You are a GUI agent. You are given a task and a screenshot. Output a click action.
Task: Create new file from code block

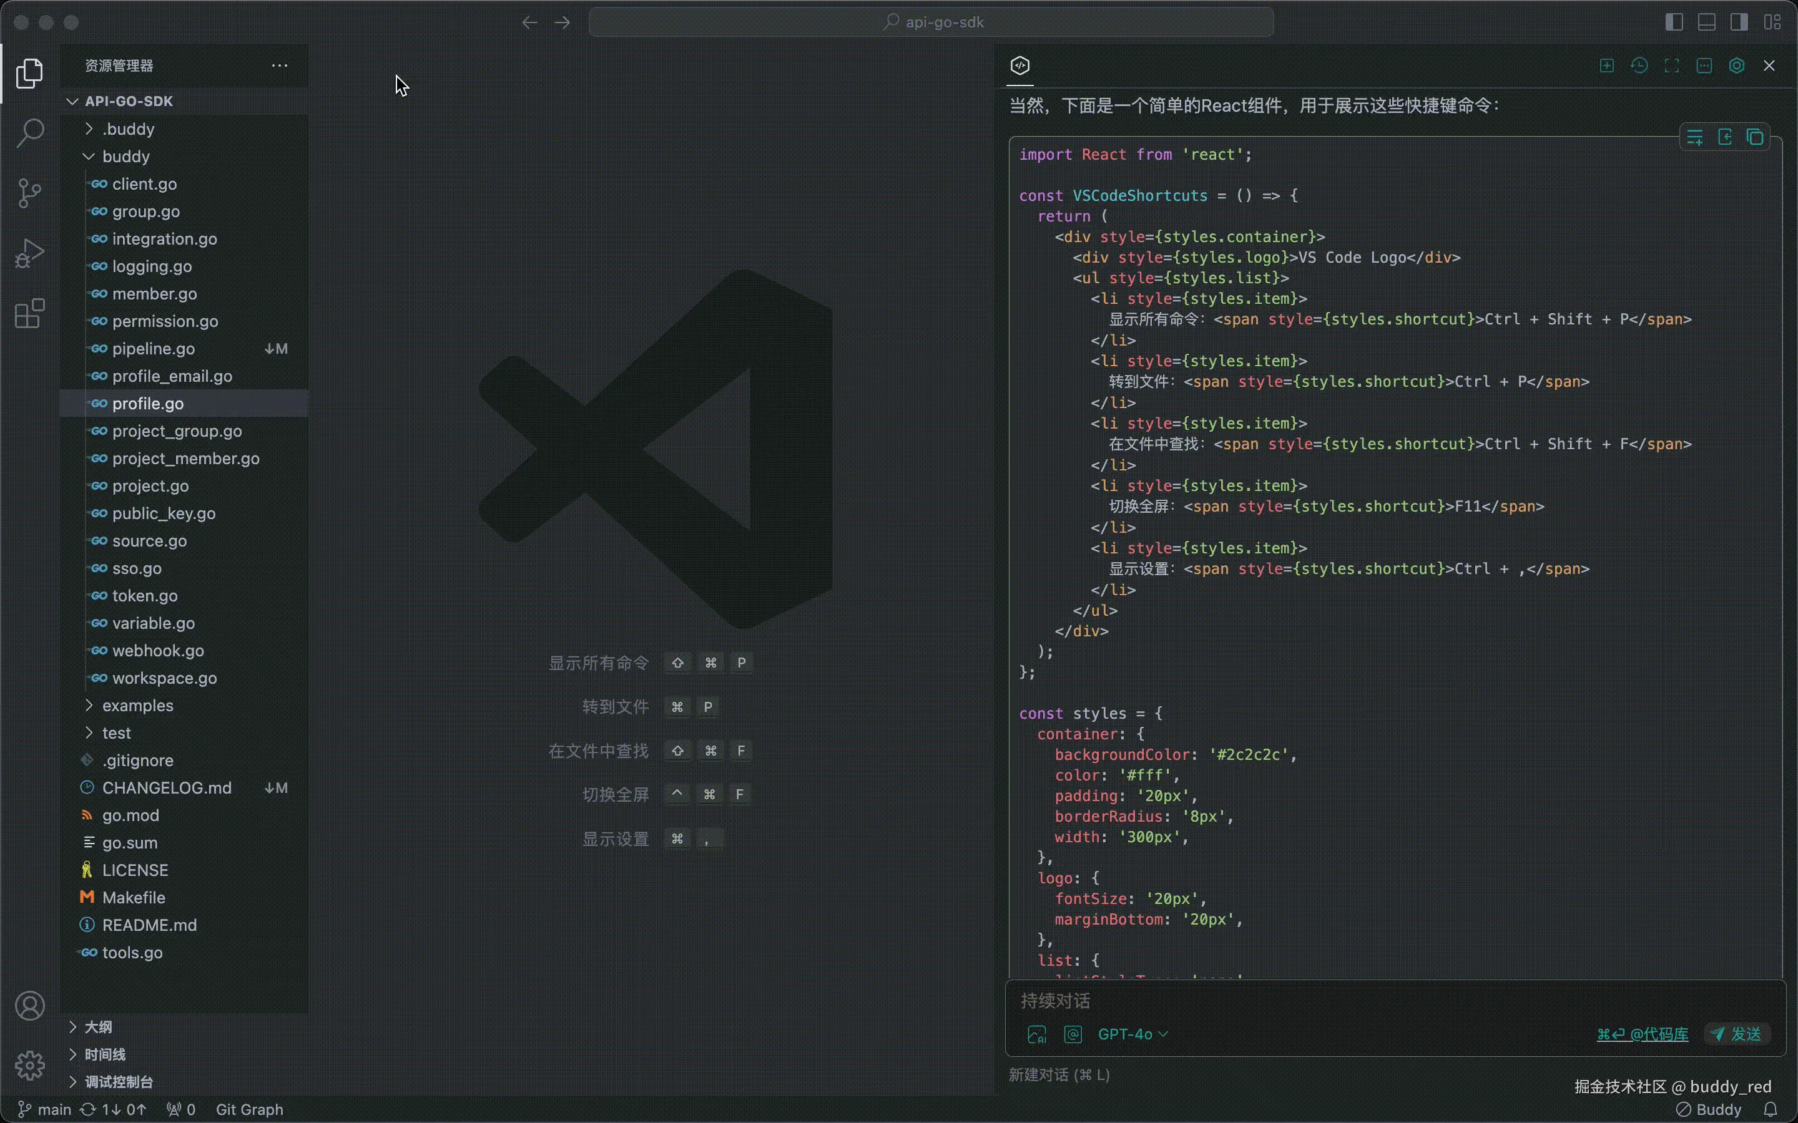pyautogui.click(x=1725, y=137)
